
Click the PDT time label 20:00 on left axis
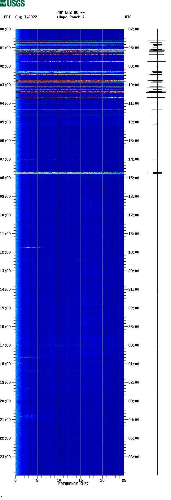[x=6, y=401]
